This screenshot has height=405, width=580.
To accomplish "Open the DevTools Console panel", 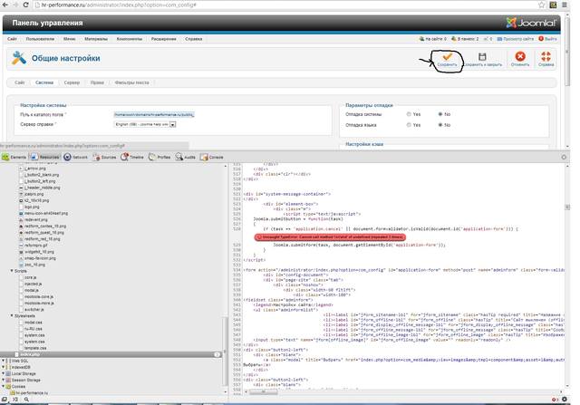I will [x=211, y=157].
